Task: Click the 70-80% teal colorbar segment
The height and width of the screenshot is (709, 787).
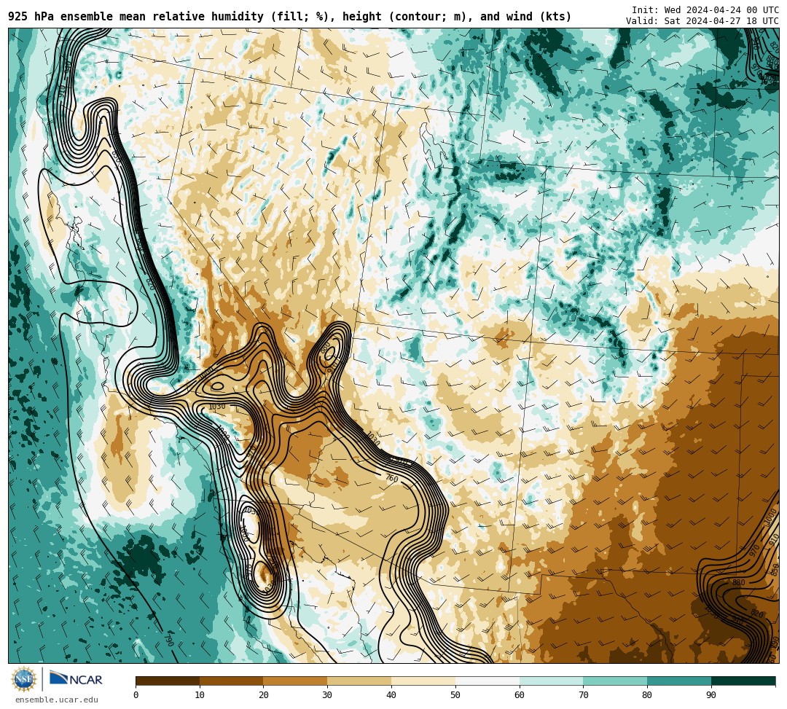Action: tap(615, 681)
